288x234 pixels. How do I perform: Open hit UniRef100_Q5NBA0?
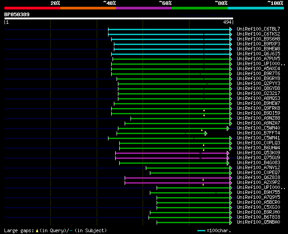pyautogui.click(x=258, y=222)
